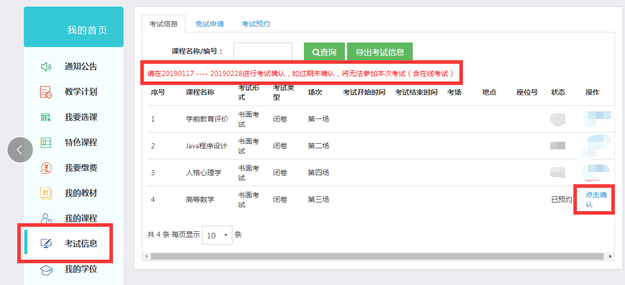
Task: Click 第三场 session cell
Action: coord(319,199)
